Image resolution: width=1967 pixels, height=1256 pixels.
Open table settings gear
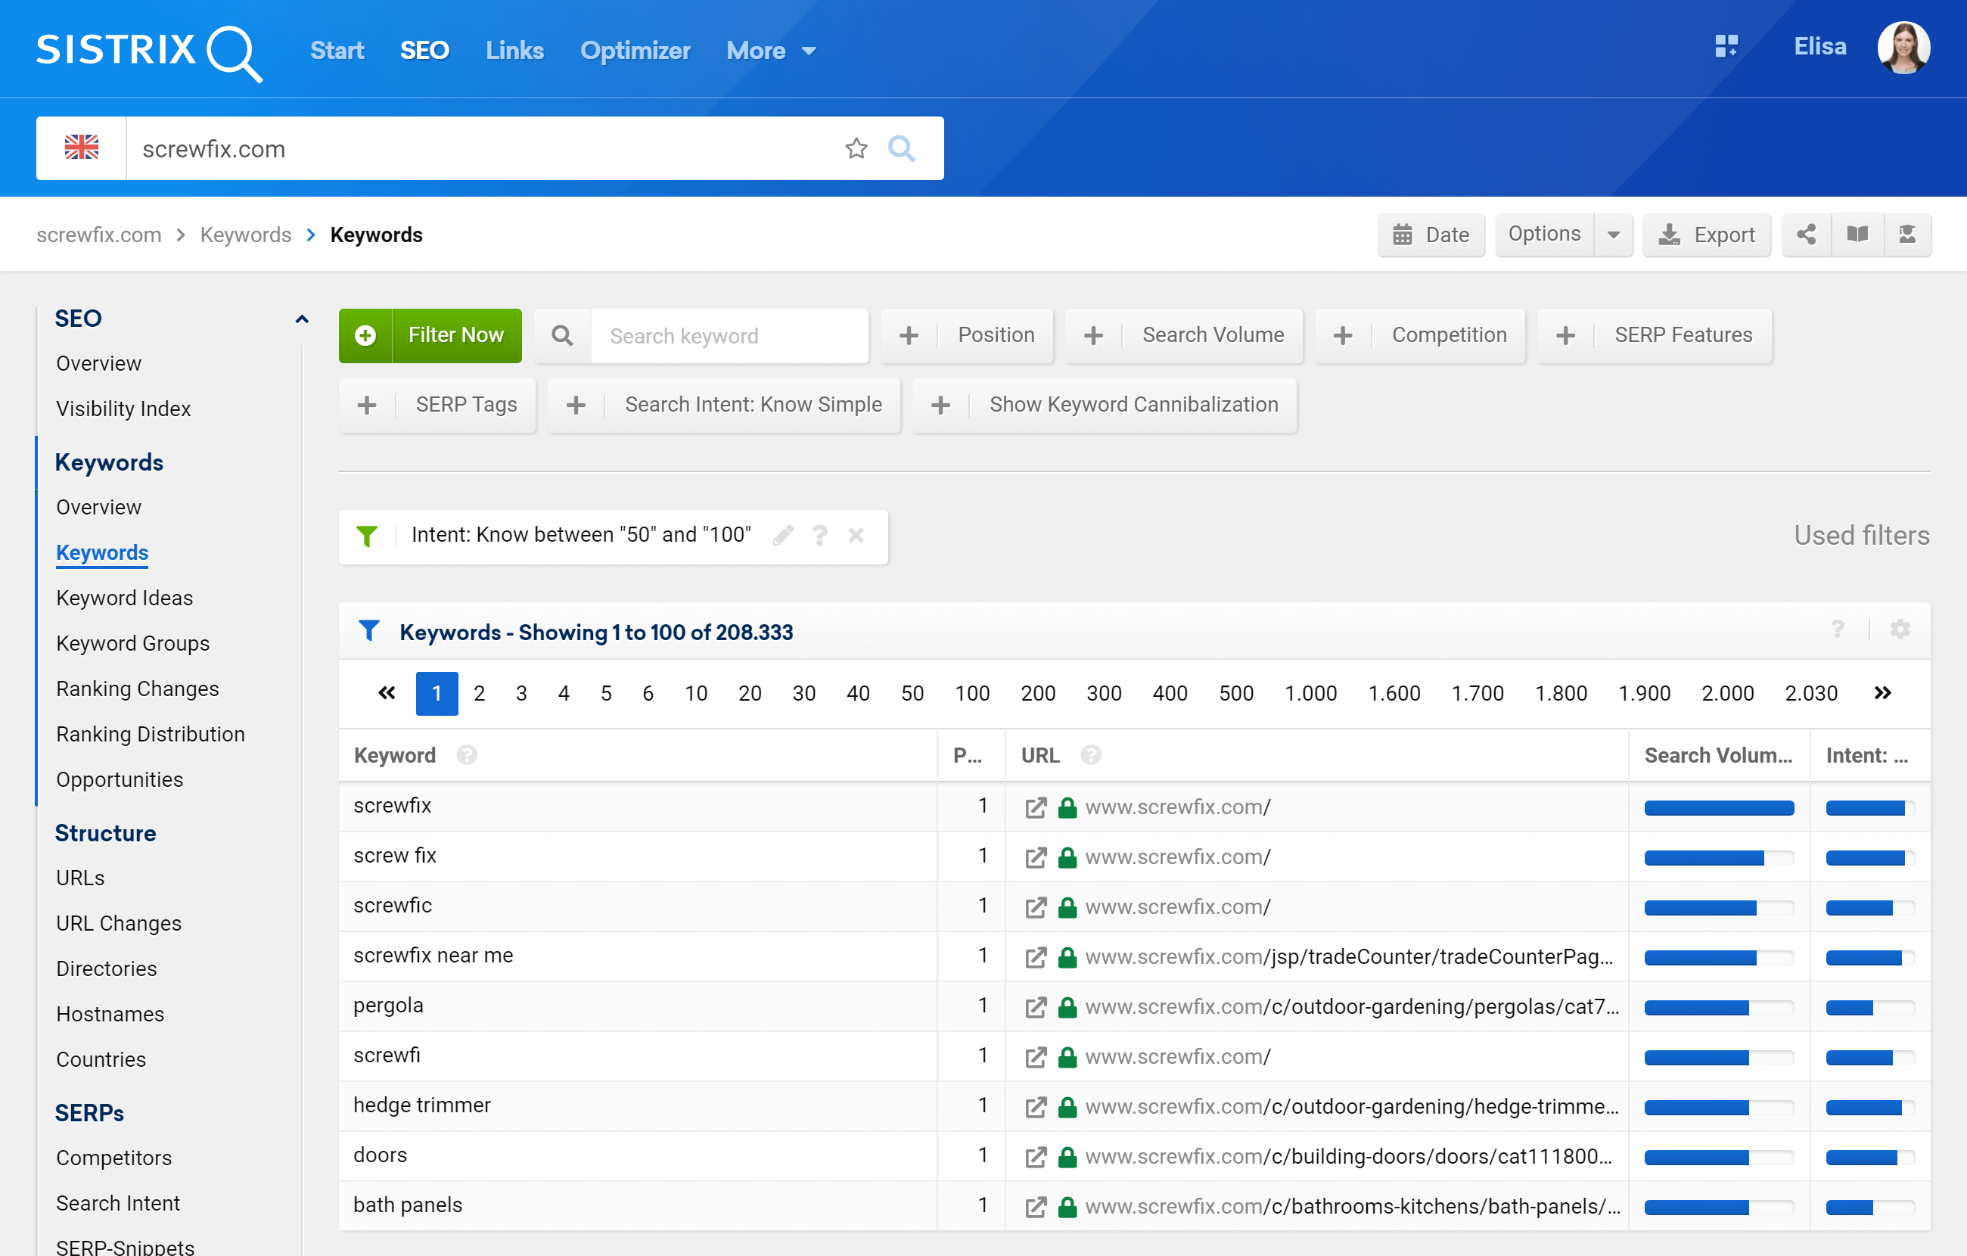[x=1900, y=630]
